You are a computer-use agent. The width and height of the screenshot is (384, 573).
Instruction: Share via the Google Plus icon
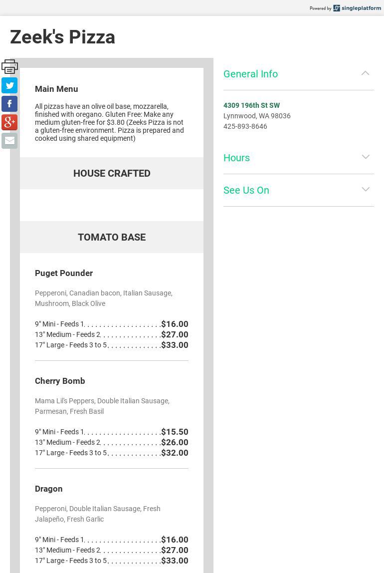click(x=9, y=122)
